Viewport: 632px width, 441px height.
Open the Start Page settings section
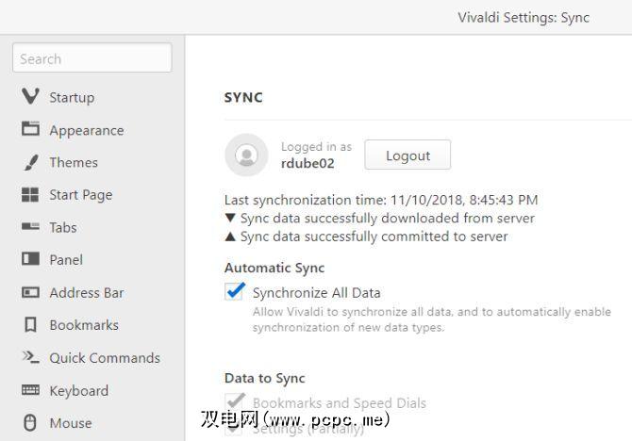click(80, 195)
